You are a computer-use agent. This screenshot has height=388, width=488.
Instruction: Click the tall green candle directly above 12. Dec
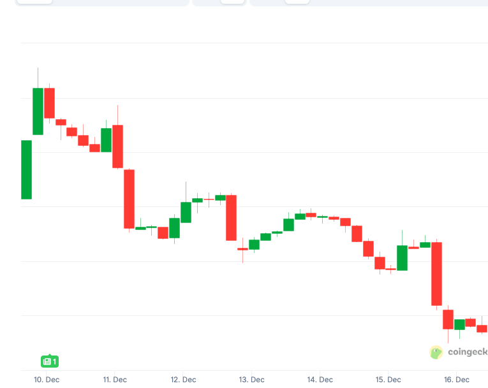click(x=186, y=212)
